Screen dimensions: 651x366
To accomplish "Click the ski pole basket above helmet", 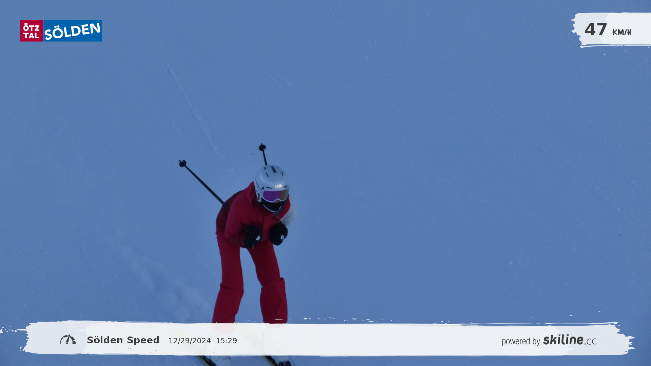I will [262, 147].
